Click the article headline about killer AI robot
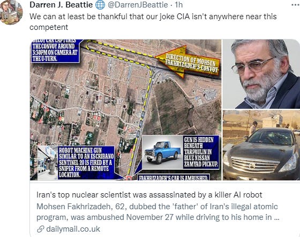The width and height of the screenshot is (300, 237). coord(149,195)
